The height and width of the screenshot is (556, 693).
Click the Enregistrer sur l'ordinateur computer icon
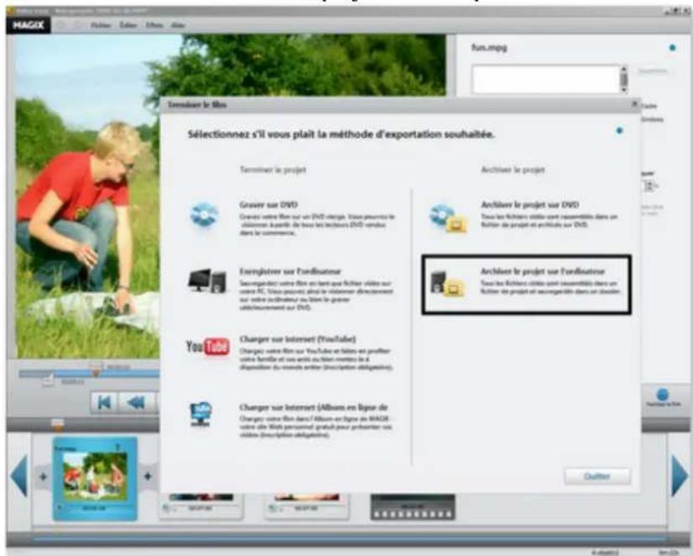pyautogui.click(x=207, y=281)
